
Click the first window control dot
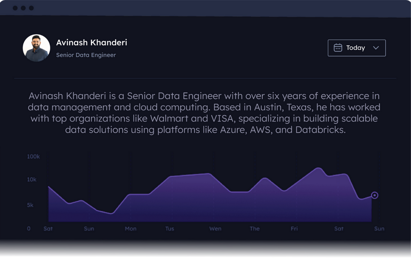pyautogui.click(x=15, y=8)
